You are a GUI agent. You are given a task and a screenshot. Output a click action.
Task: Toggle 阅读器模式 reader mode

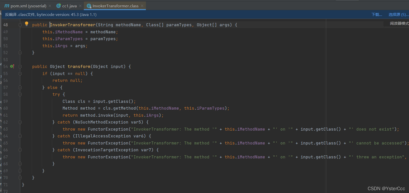[x=399, y=23]
